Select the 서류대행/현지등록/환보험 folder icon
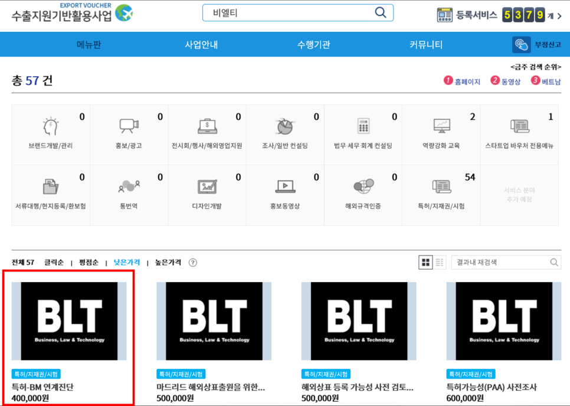 [x=51, y=187]
